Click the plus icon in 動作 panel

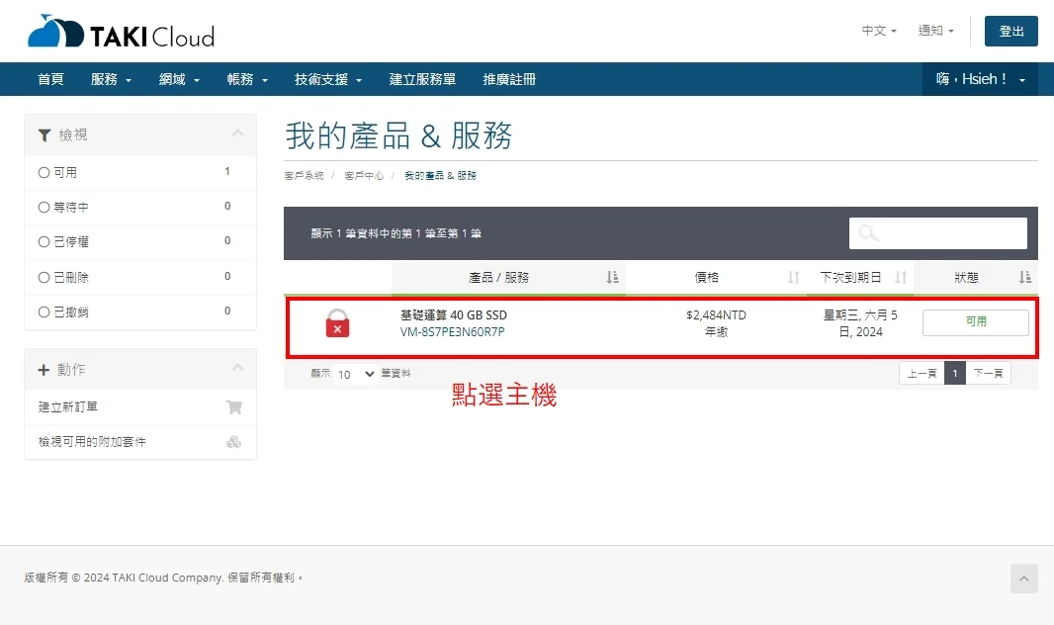tap(44, 370)
